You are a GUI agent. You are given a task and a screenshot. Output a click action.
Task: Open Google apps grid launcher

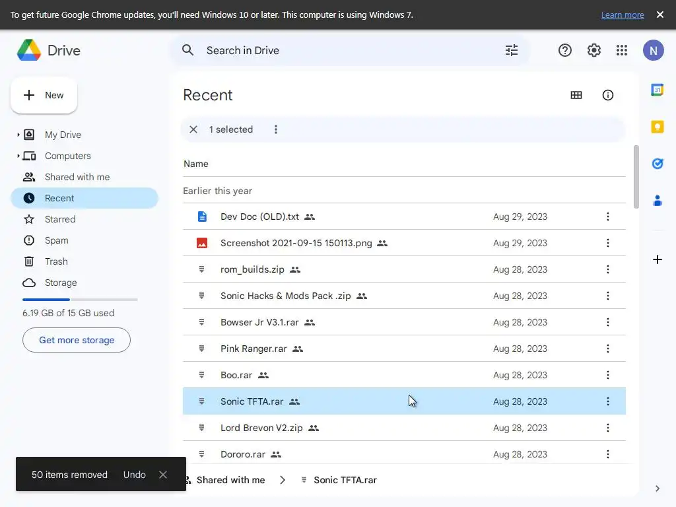(x=622, y=50)
